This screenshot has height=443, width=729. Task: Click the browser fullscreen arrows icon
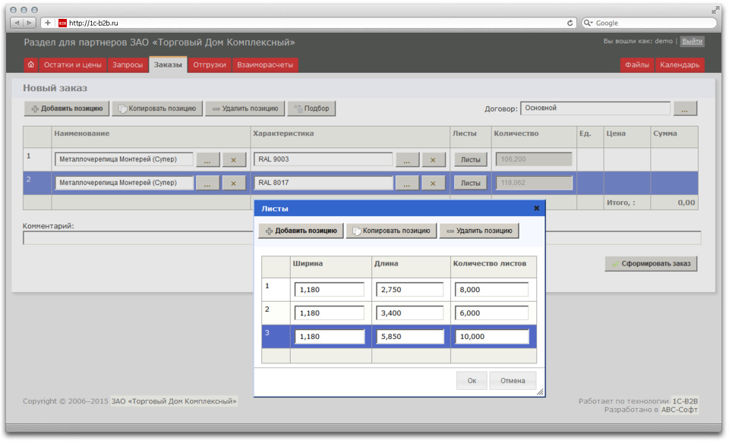point(715,10)
